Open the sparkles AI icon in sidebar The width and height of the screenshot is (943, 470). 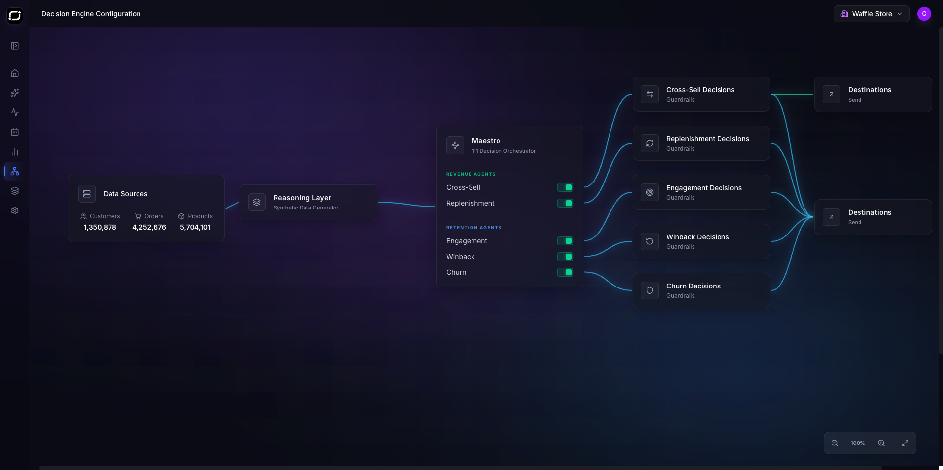coord(15,93)
